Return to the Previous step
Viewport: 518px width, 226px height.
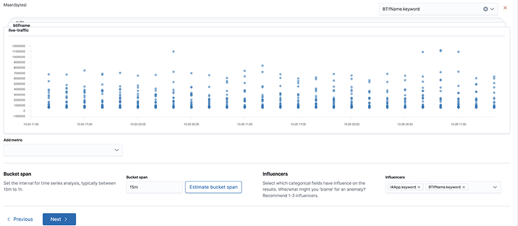pyautogui.click(x=20, y=219)
